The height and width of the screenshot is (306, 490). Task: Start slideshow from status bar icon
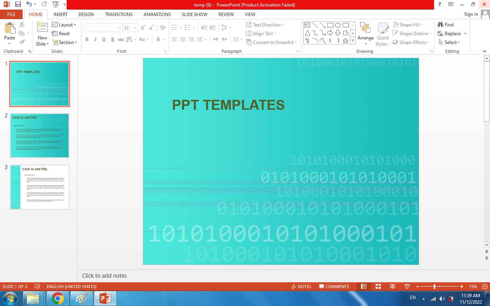click(x=407, y=286)
